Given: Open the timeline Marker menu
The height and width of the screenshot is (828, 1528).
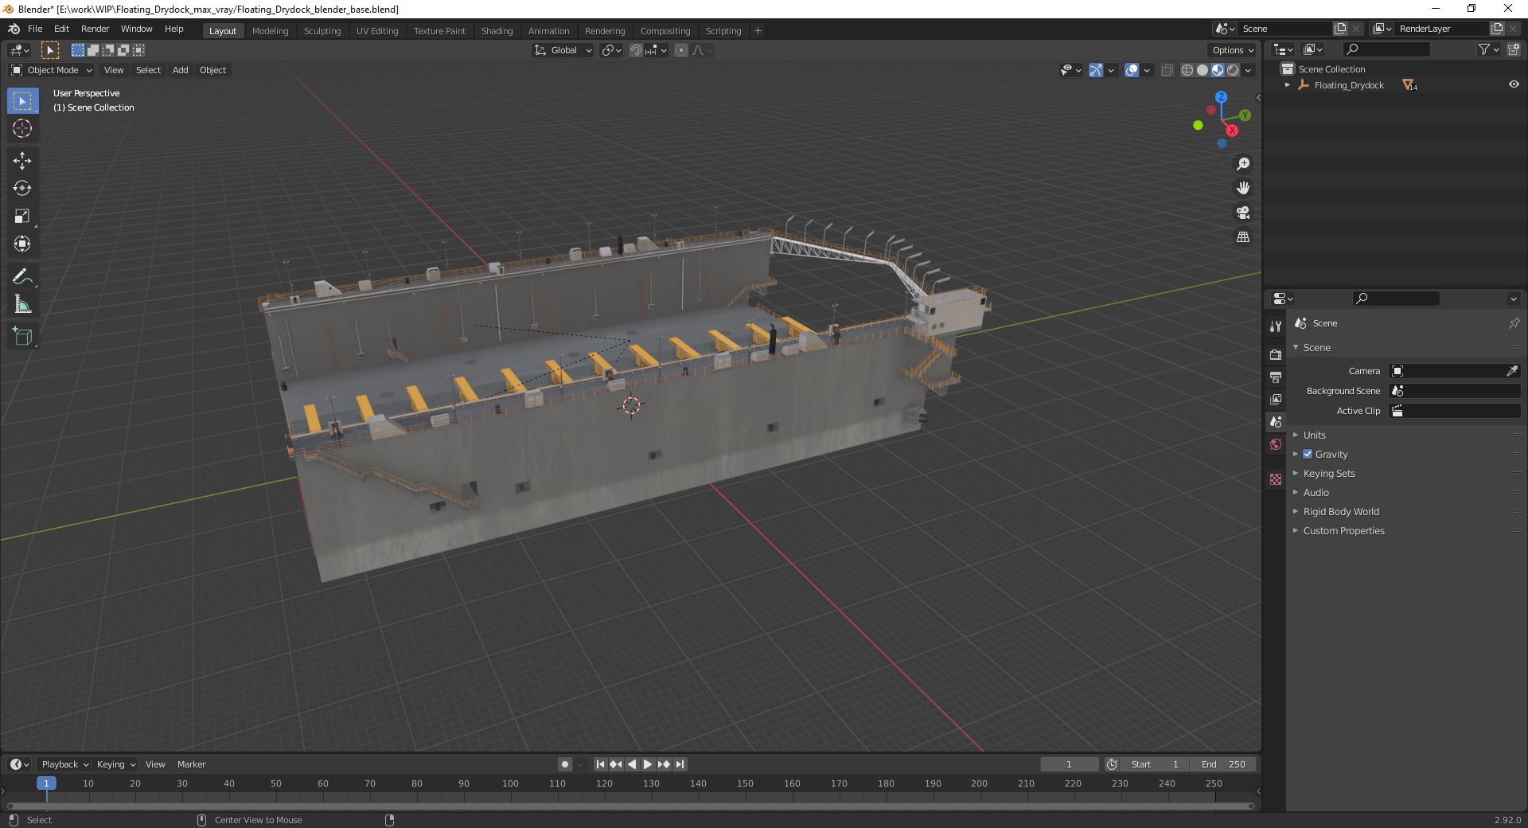Looking at the screenshot, I should [191, 764].
